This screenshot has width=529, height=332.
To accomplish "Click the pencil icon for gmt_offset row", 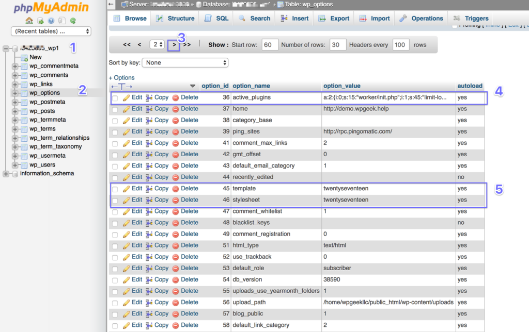I will [x=126, y=155].
